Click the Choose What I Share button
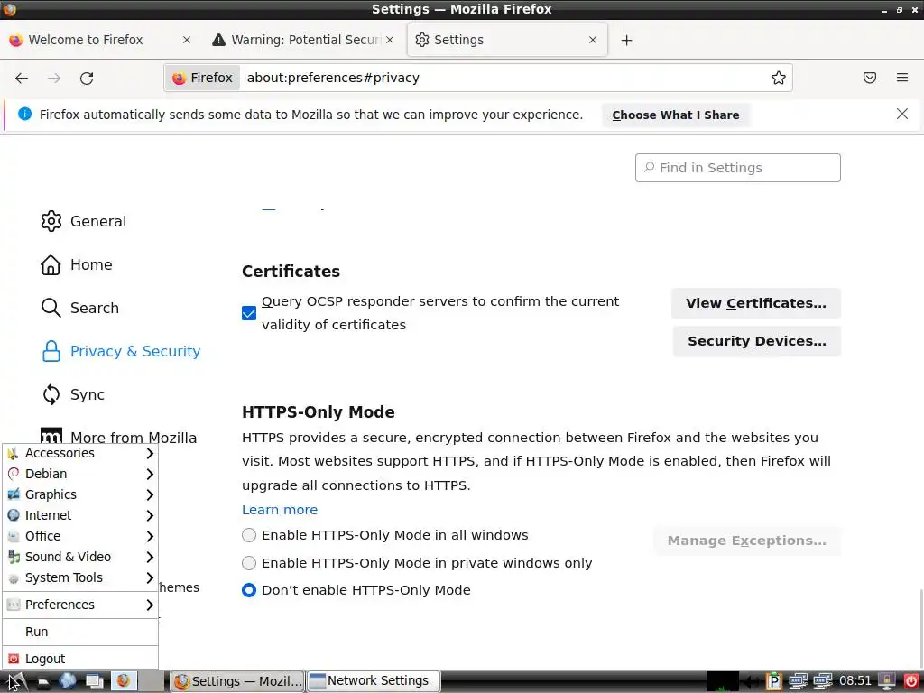This screenshot has width=924, height=693. coord(675,115)
